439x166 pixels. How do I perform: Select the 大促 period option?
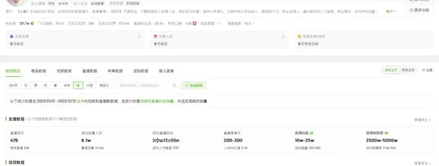pos(89,85)
